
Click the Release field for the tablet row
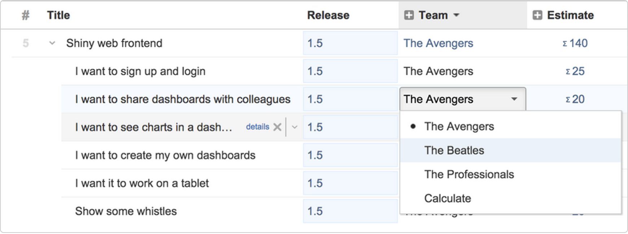350,183
